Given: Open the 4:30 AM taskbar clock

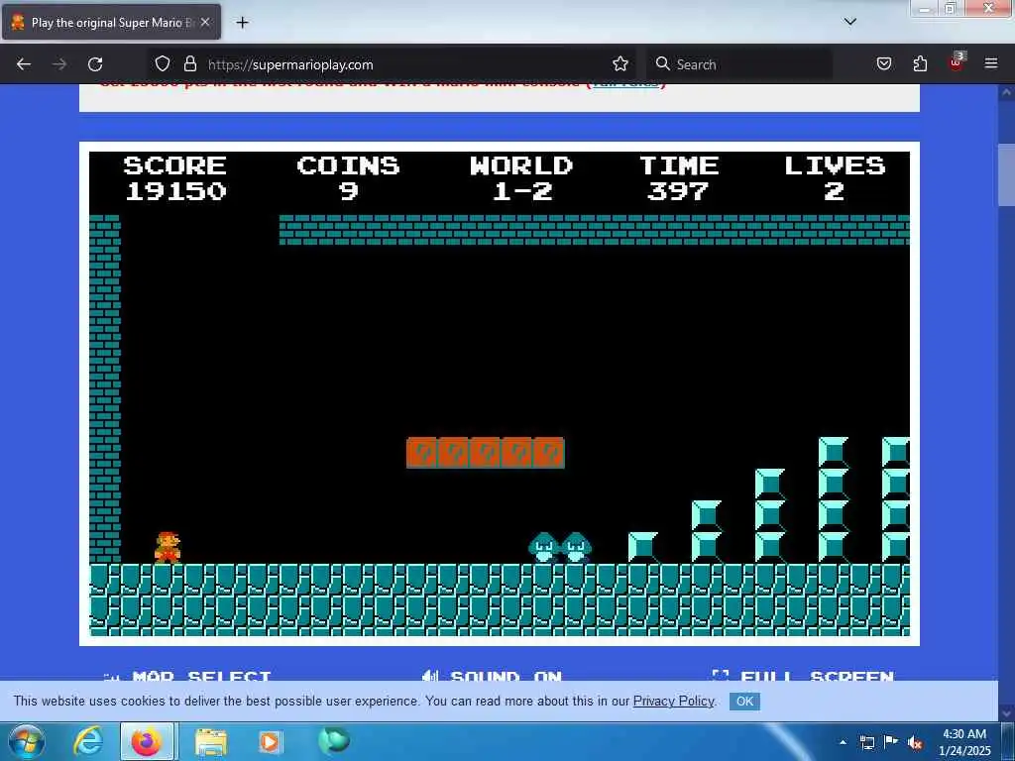Looking at the screenshot, I should (964, 742).
